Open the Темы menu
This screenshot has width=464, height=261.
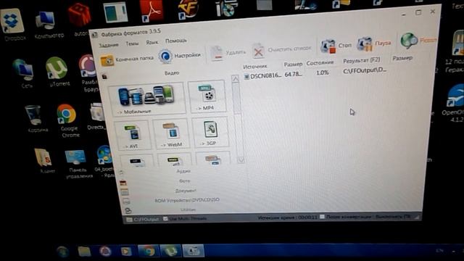[132, 43]
